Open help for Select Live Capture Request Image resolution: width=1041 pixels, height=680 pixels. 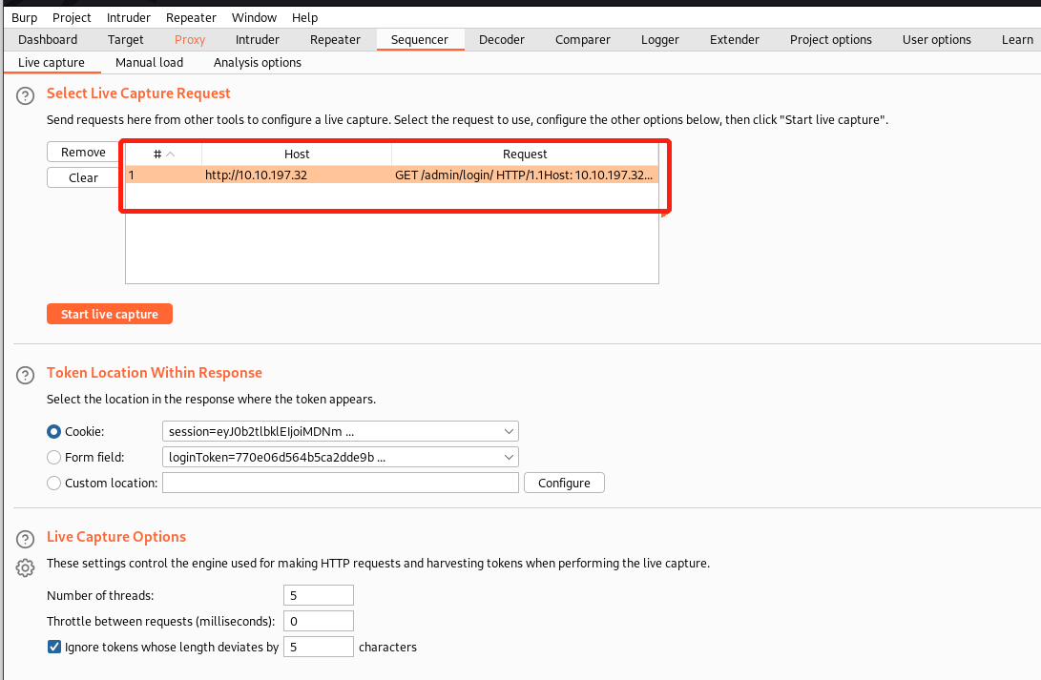pos(25,94)
